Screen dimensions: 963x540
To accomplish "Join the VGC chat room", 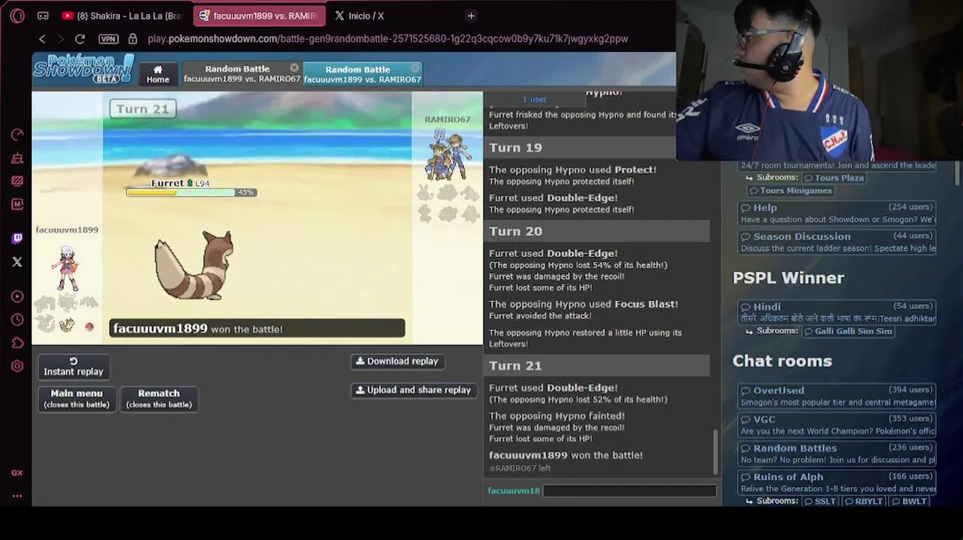I will click(x=837, y=424).
